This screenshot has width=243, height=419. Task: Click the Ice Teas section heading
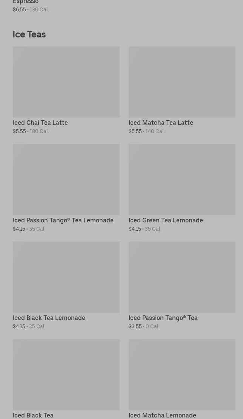coord(29,34)
